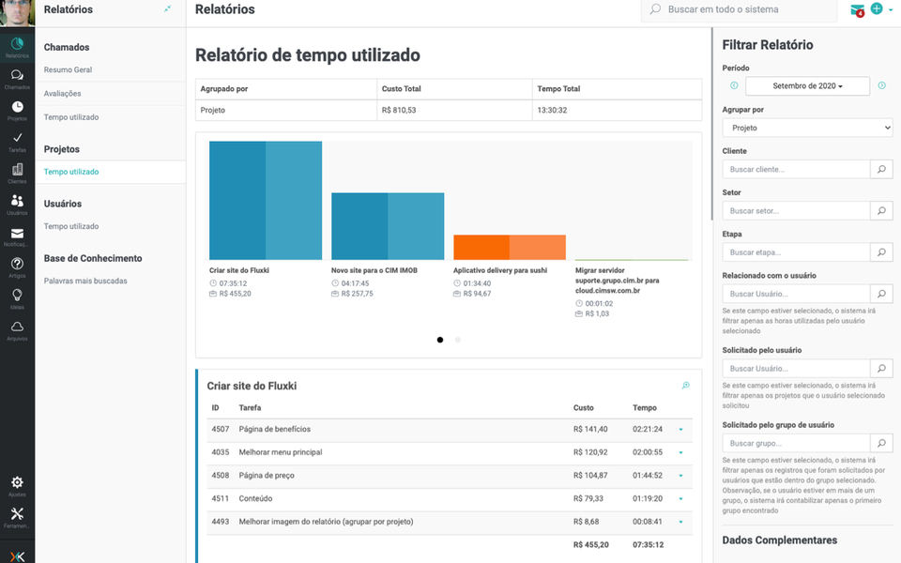The width and height of the screenshot is (901, 563).
Task: Click task name Página de benefícios
Action: 275,429
